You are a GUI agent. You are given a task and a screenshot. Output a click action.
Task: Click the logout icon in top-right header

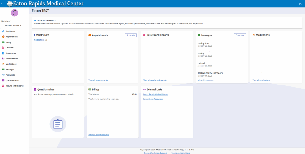(x=300, y=4)
